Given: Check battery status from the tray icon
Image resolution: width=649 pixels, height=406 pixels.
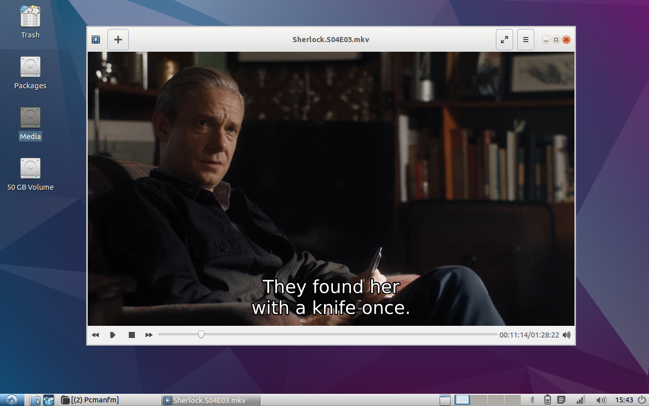Looking at the screenshot, I should [548, 400].
